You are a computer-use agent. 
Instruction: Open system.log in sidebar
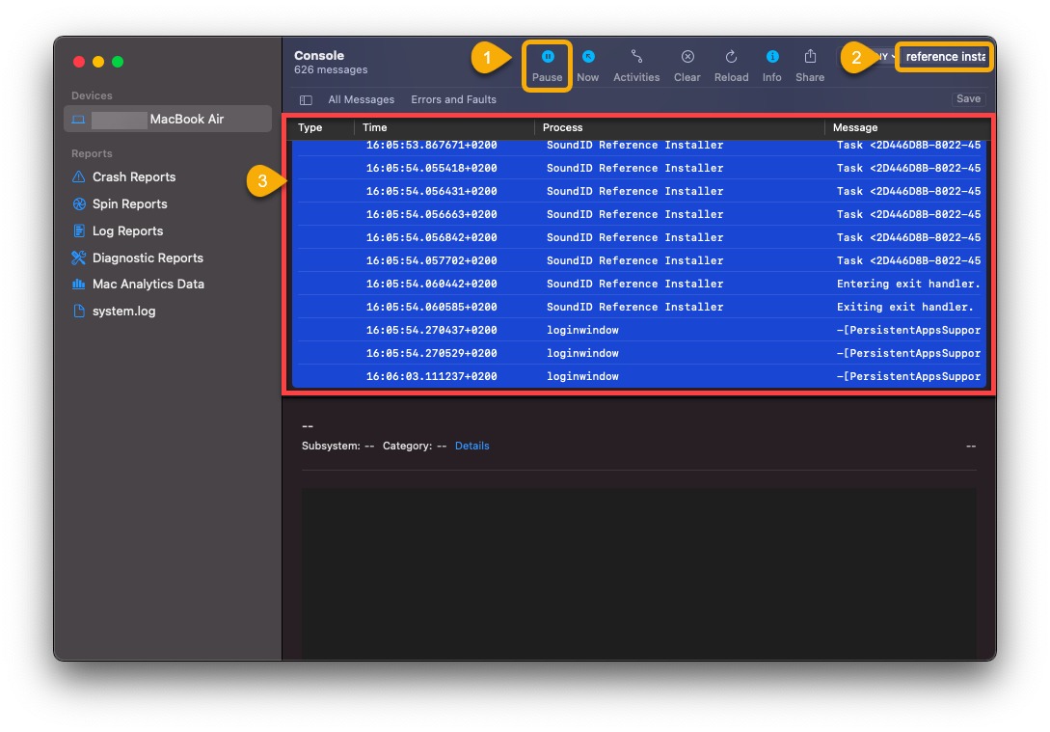[123, 312]
